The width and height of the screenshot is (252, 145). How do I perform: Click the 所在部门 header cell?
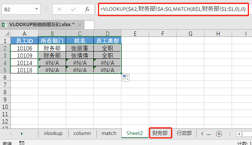[52, 40]
